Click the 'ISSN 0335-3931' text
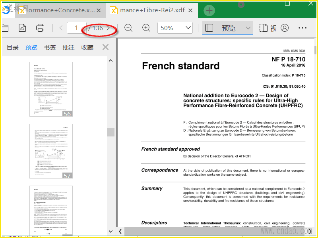 [x=294, y=51]
